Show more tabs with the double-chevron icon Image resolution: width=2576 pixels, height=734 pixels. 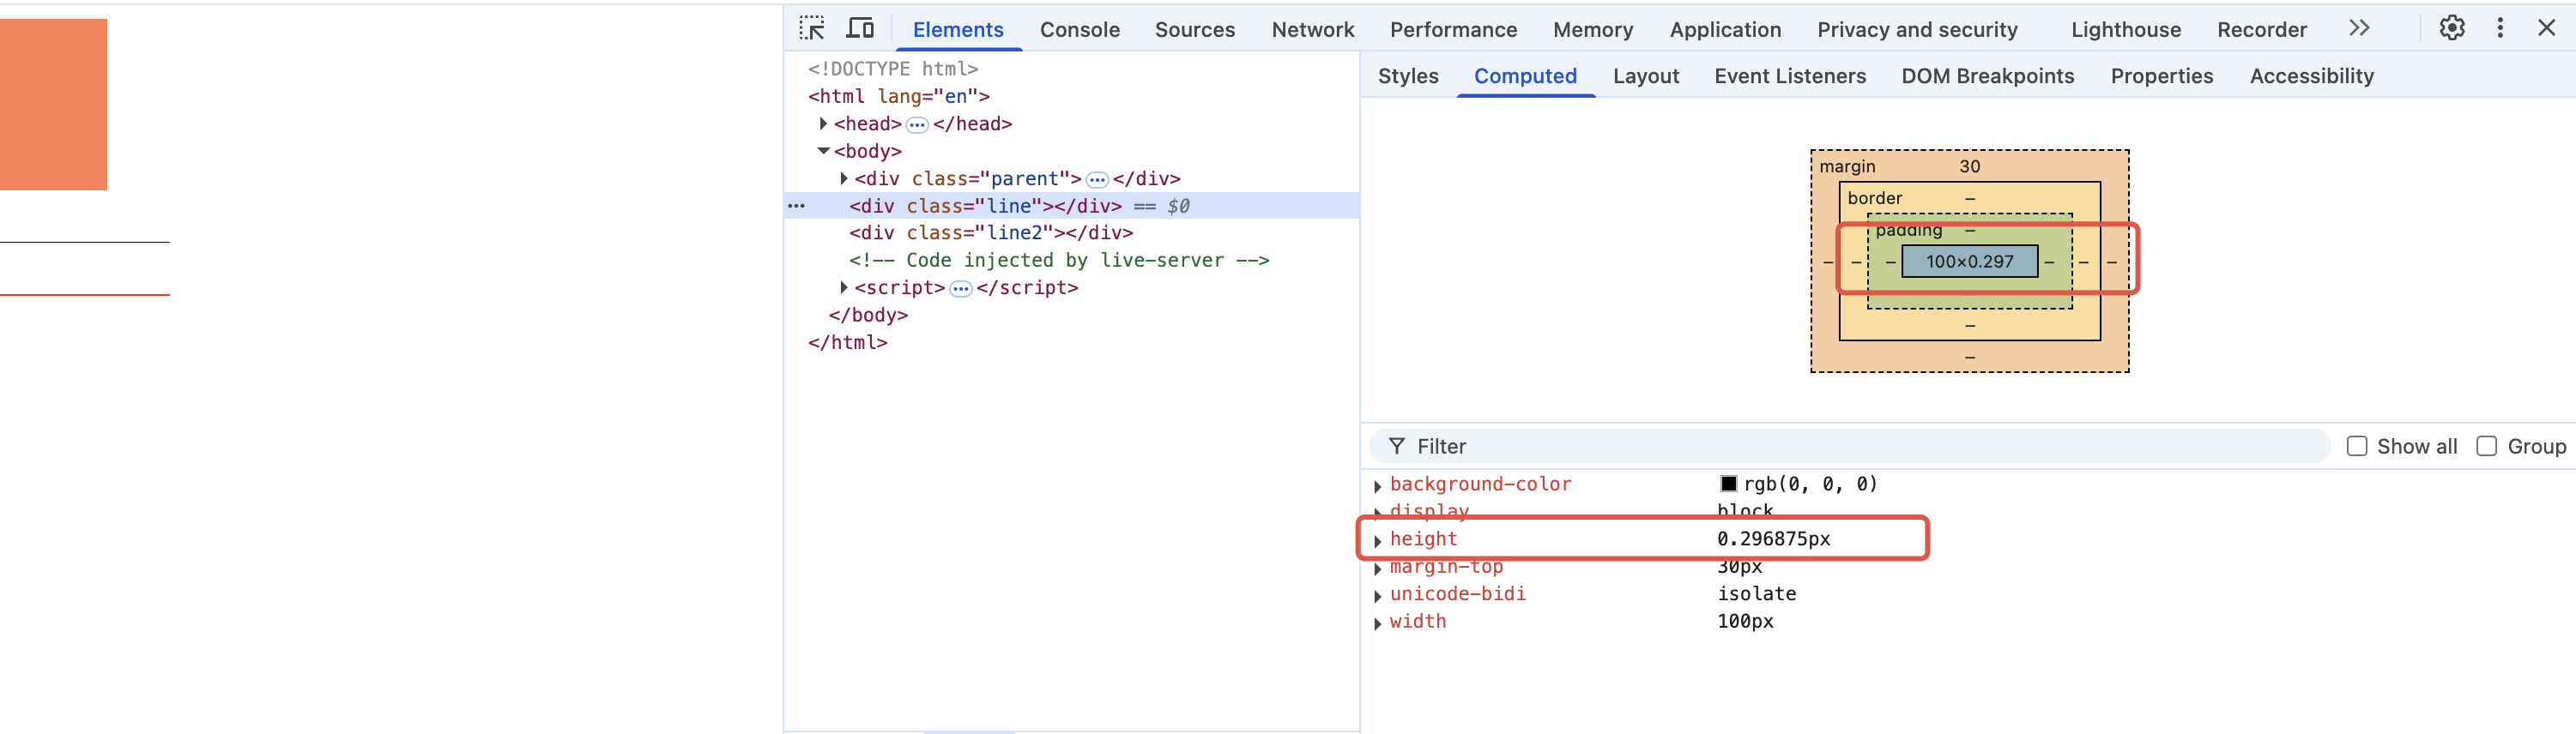2359,28
